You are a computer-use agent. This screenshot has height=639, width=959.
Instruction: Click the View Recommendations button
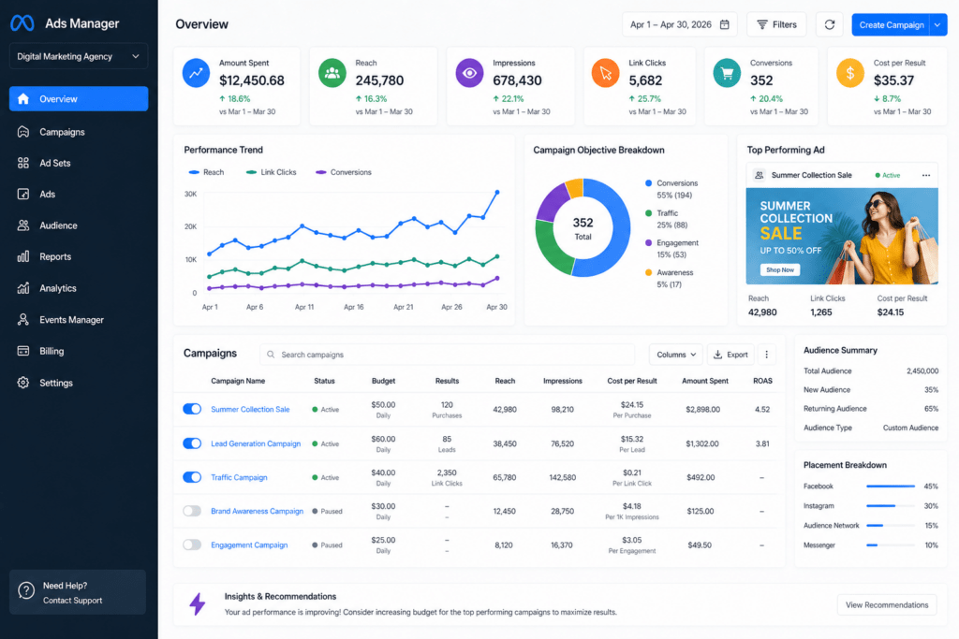[x=887, y=604]
